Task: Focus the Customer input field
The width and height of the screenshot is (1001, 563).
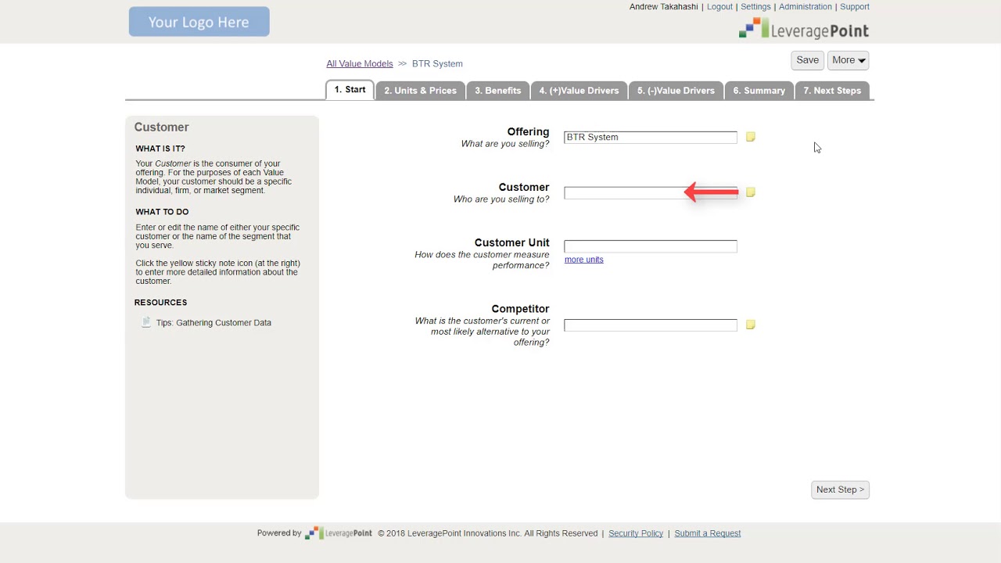Action: (651, 193)
